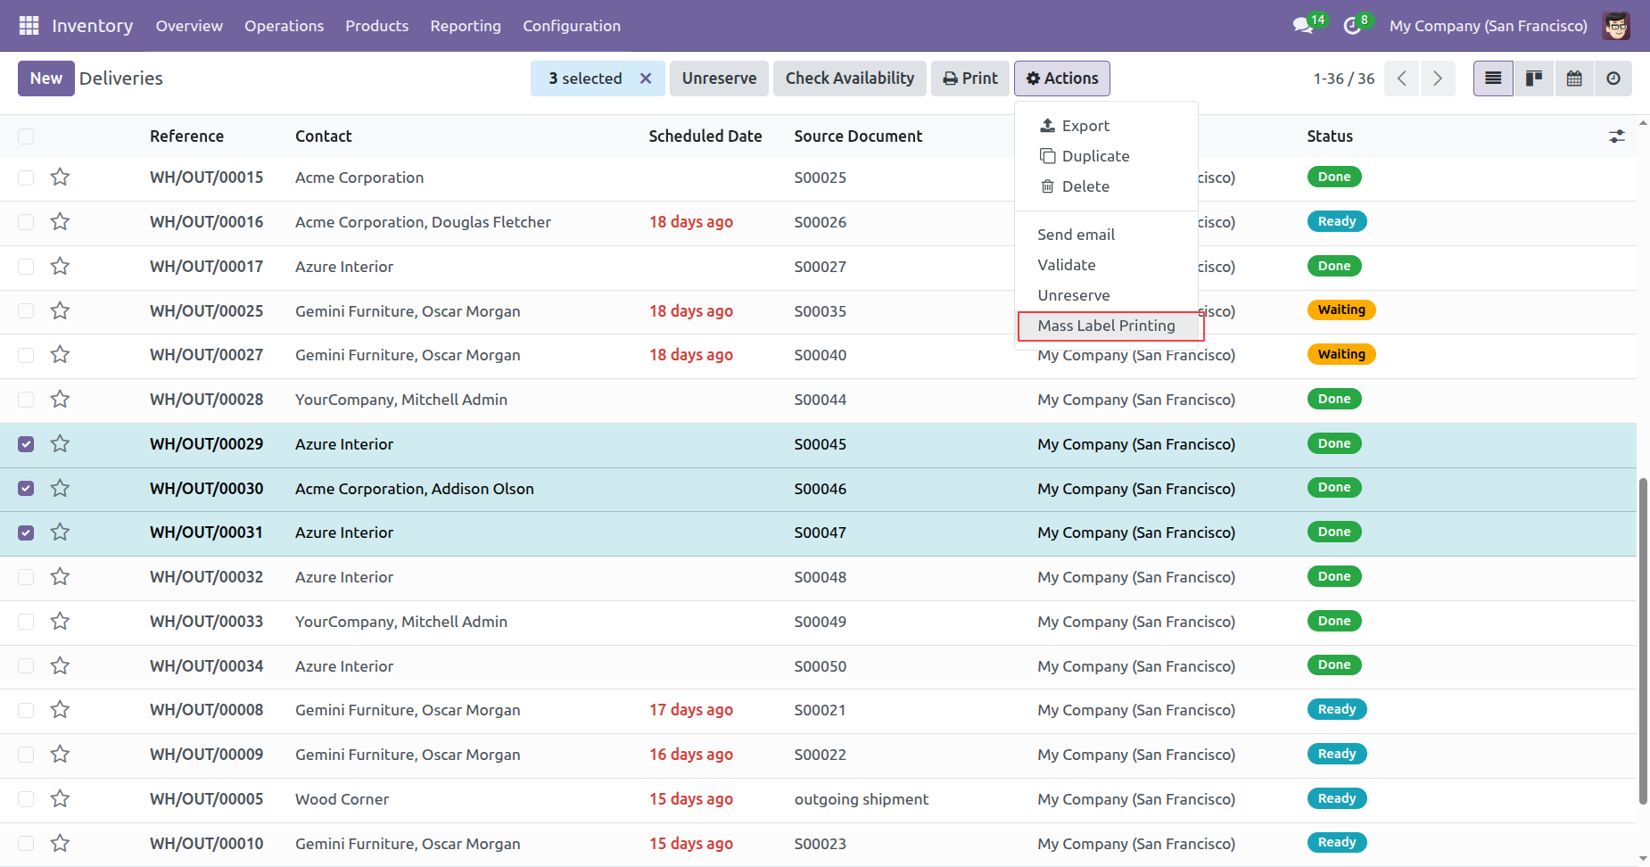The height and width of the screenshot is (867, 1650).
Task: Clear the 3 selected records
Action: [x=646, y=78]
